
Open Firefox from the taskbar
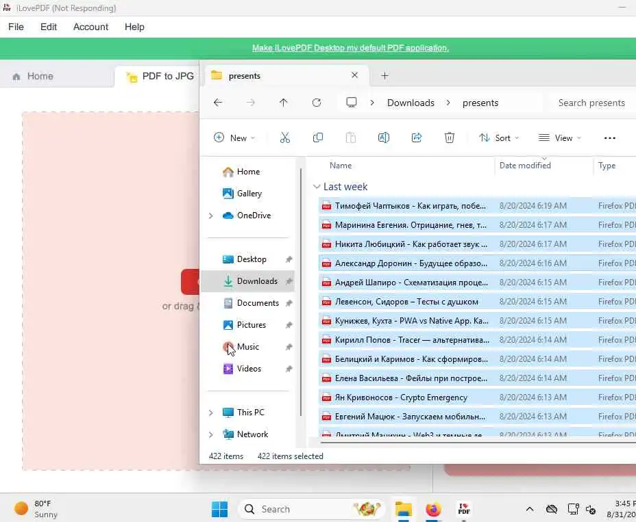click(x=433, y=509)
